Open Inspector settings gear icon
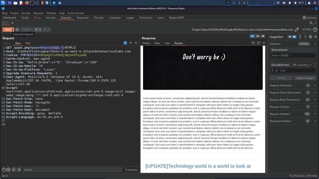The width and height of the screenshot is (319, 179). [x=310, y=37]
